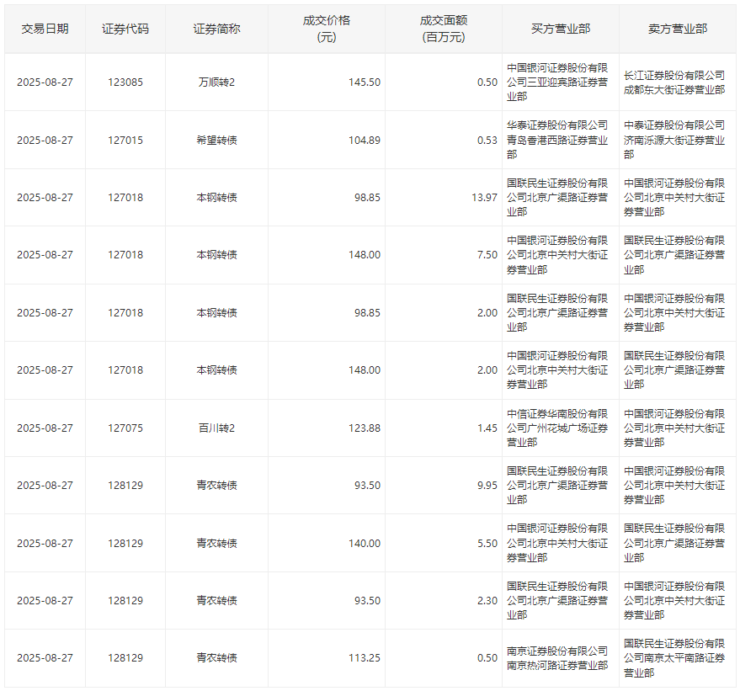Click the 证券代码 column header
This screenshot has width=740, height=691.
(x=125, y=29)
